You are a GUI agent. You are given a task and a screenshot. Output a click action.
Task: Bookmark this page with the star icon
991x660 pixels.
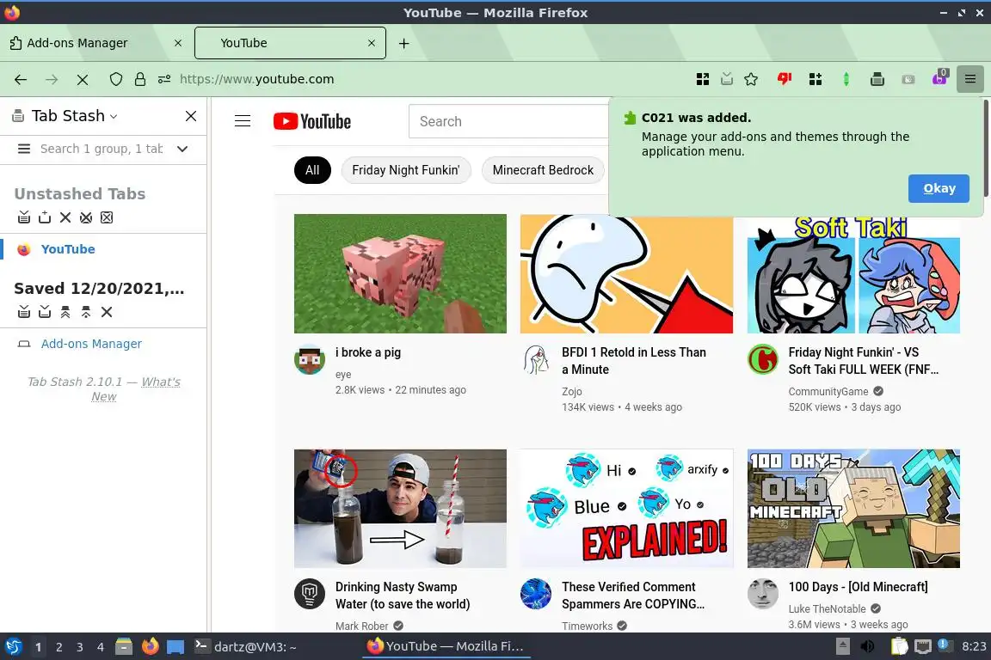[x=751, y=79]
